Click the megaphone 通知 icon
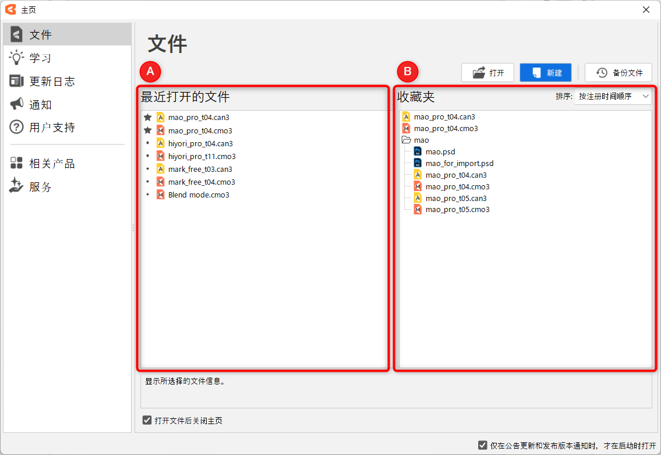The image size is (661, 455). [16, 104]
